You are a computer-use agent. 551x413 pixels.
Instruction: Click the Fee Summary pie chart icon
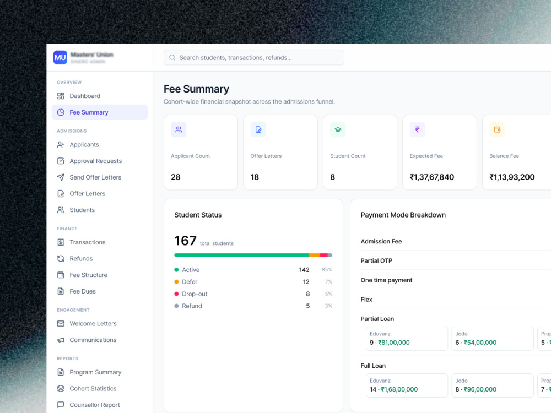pyautogui.click(x=61, y=112)
